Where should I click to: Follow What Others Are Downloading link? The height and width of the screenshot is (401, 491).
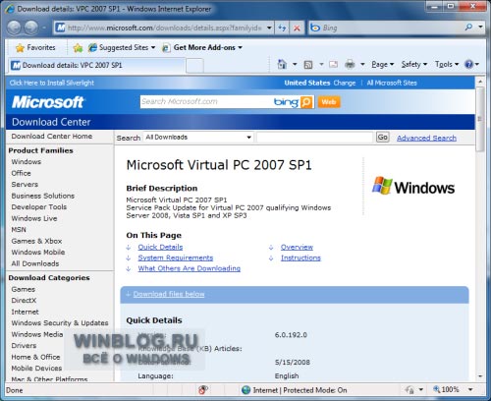[190, 268]
